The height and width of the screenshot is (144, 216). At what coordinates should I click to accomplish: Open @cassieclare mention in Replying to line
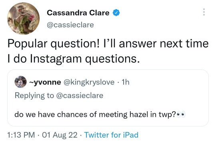(80, 95)
